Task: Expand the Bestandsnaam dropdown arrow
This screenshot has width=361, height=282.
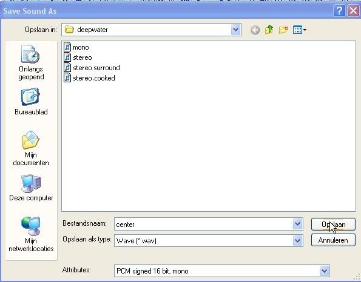Action: pyautogui.click(x=297, y=224)
